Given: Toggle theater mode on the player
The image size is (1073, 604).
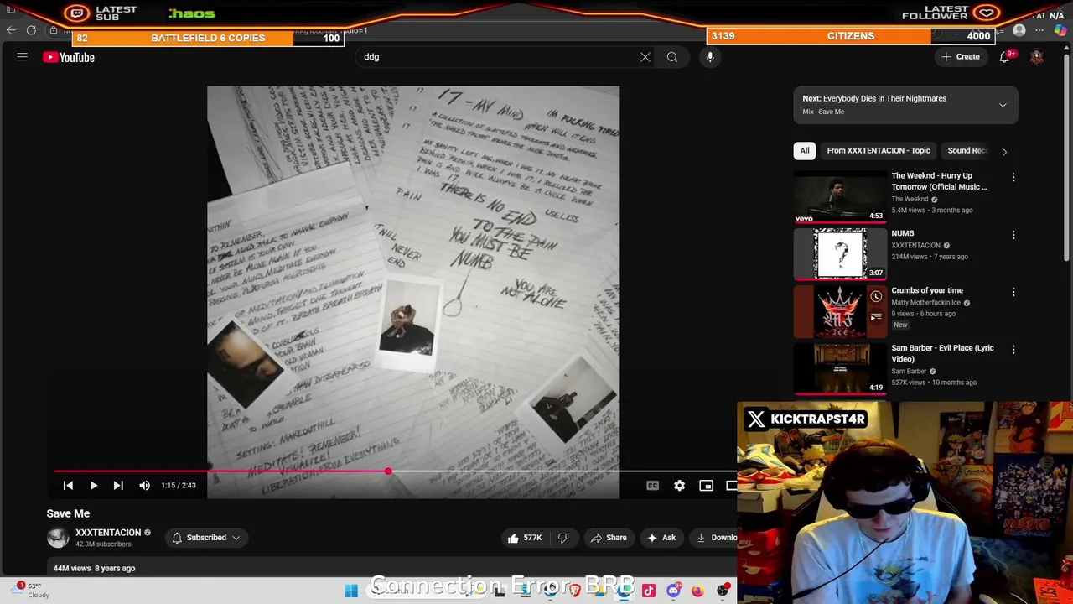Looking at the screenshot, I should (x=731, y=485).
